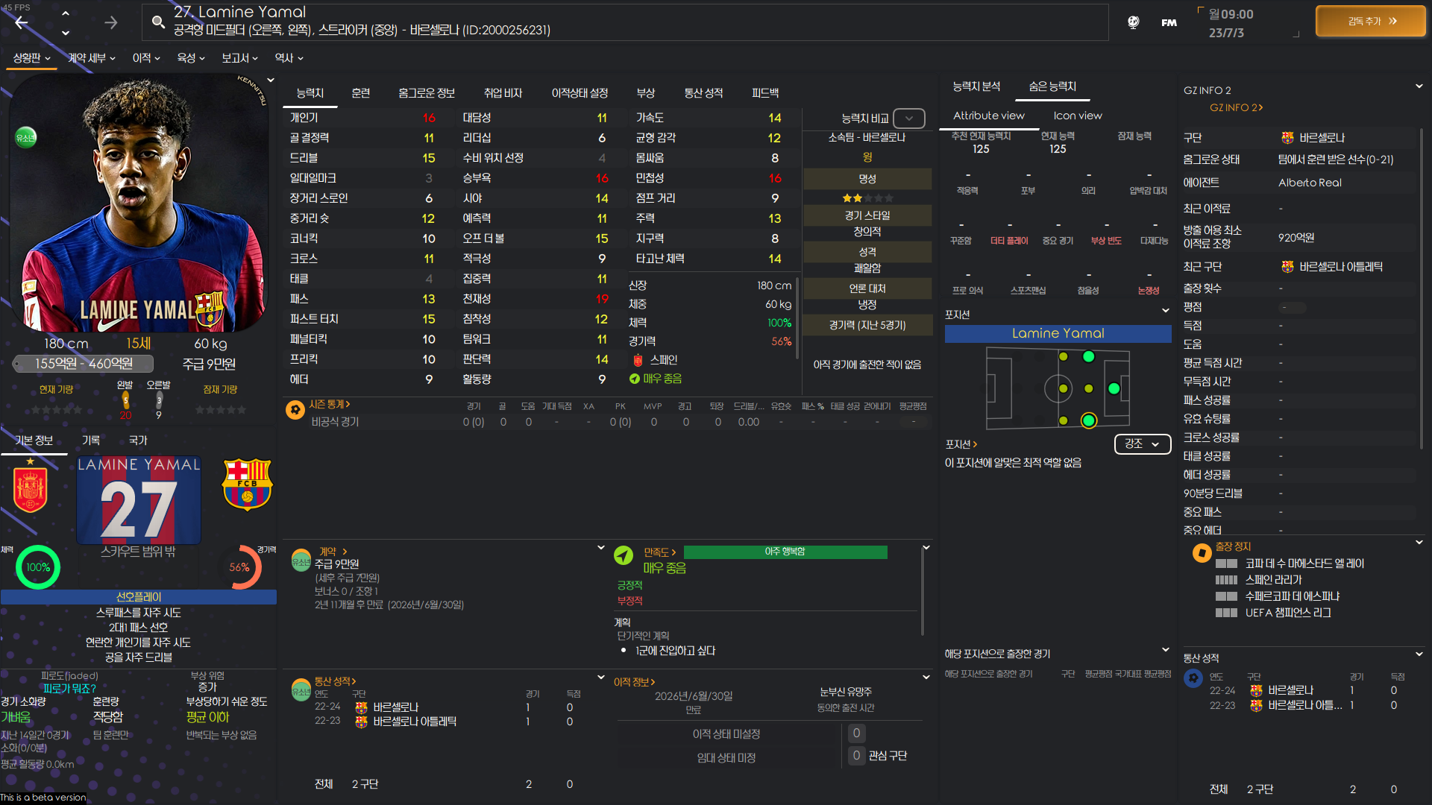Click the green happiness progress bar
The image size is (1432, 805).
click(785, 552)
